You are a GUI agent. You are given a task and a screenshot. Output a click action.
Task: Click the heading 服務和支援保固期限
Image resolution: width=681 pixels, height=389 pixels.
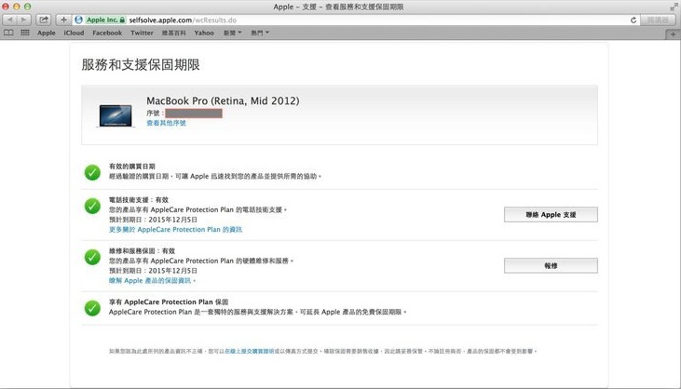click(x=141, y=64)
